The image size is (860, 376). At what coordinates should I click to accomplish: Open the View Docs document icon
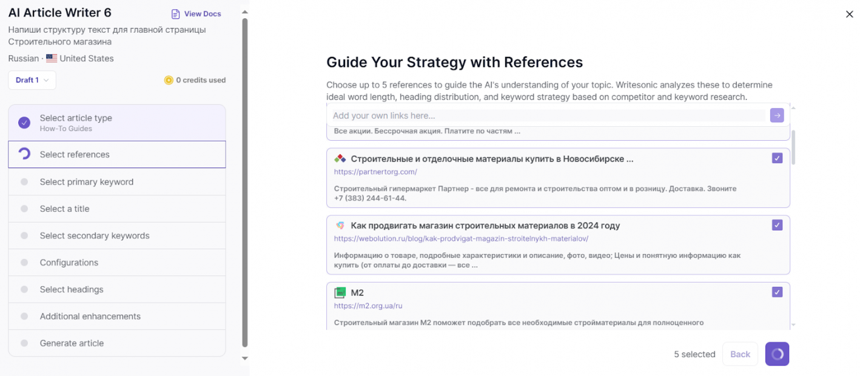(175, 14)
